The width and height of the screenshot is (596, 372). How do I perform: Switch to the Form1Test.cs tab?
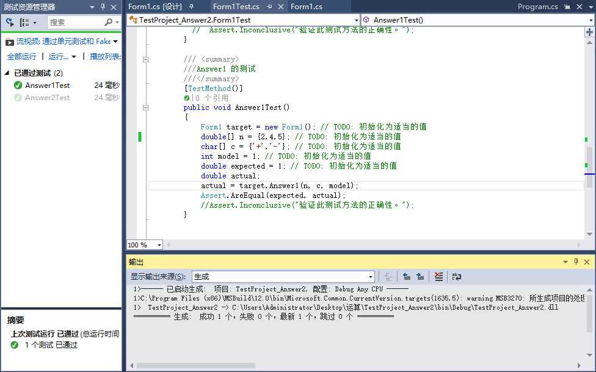(236, 7)
